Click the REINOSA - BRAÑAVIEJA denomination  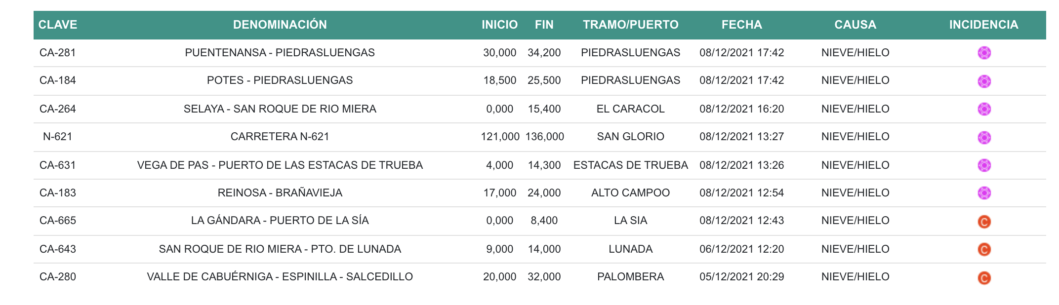coord(280,193)
